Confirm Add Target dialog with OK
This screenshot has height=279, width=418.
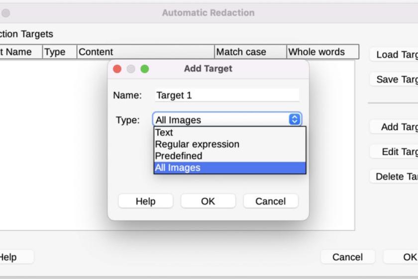click(208, 201)
